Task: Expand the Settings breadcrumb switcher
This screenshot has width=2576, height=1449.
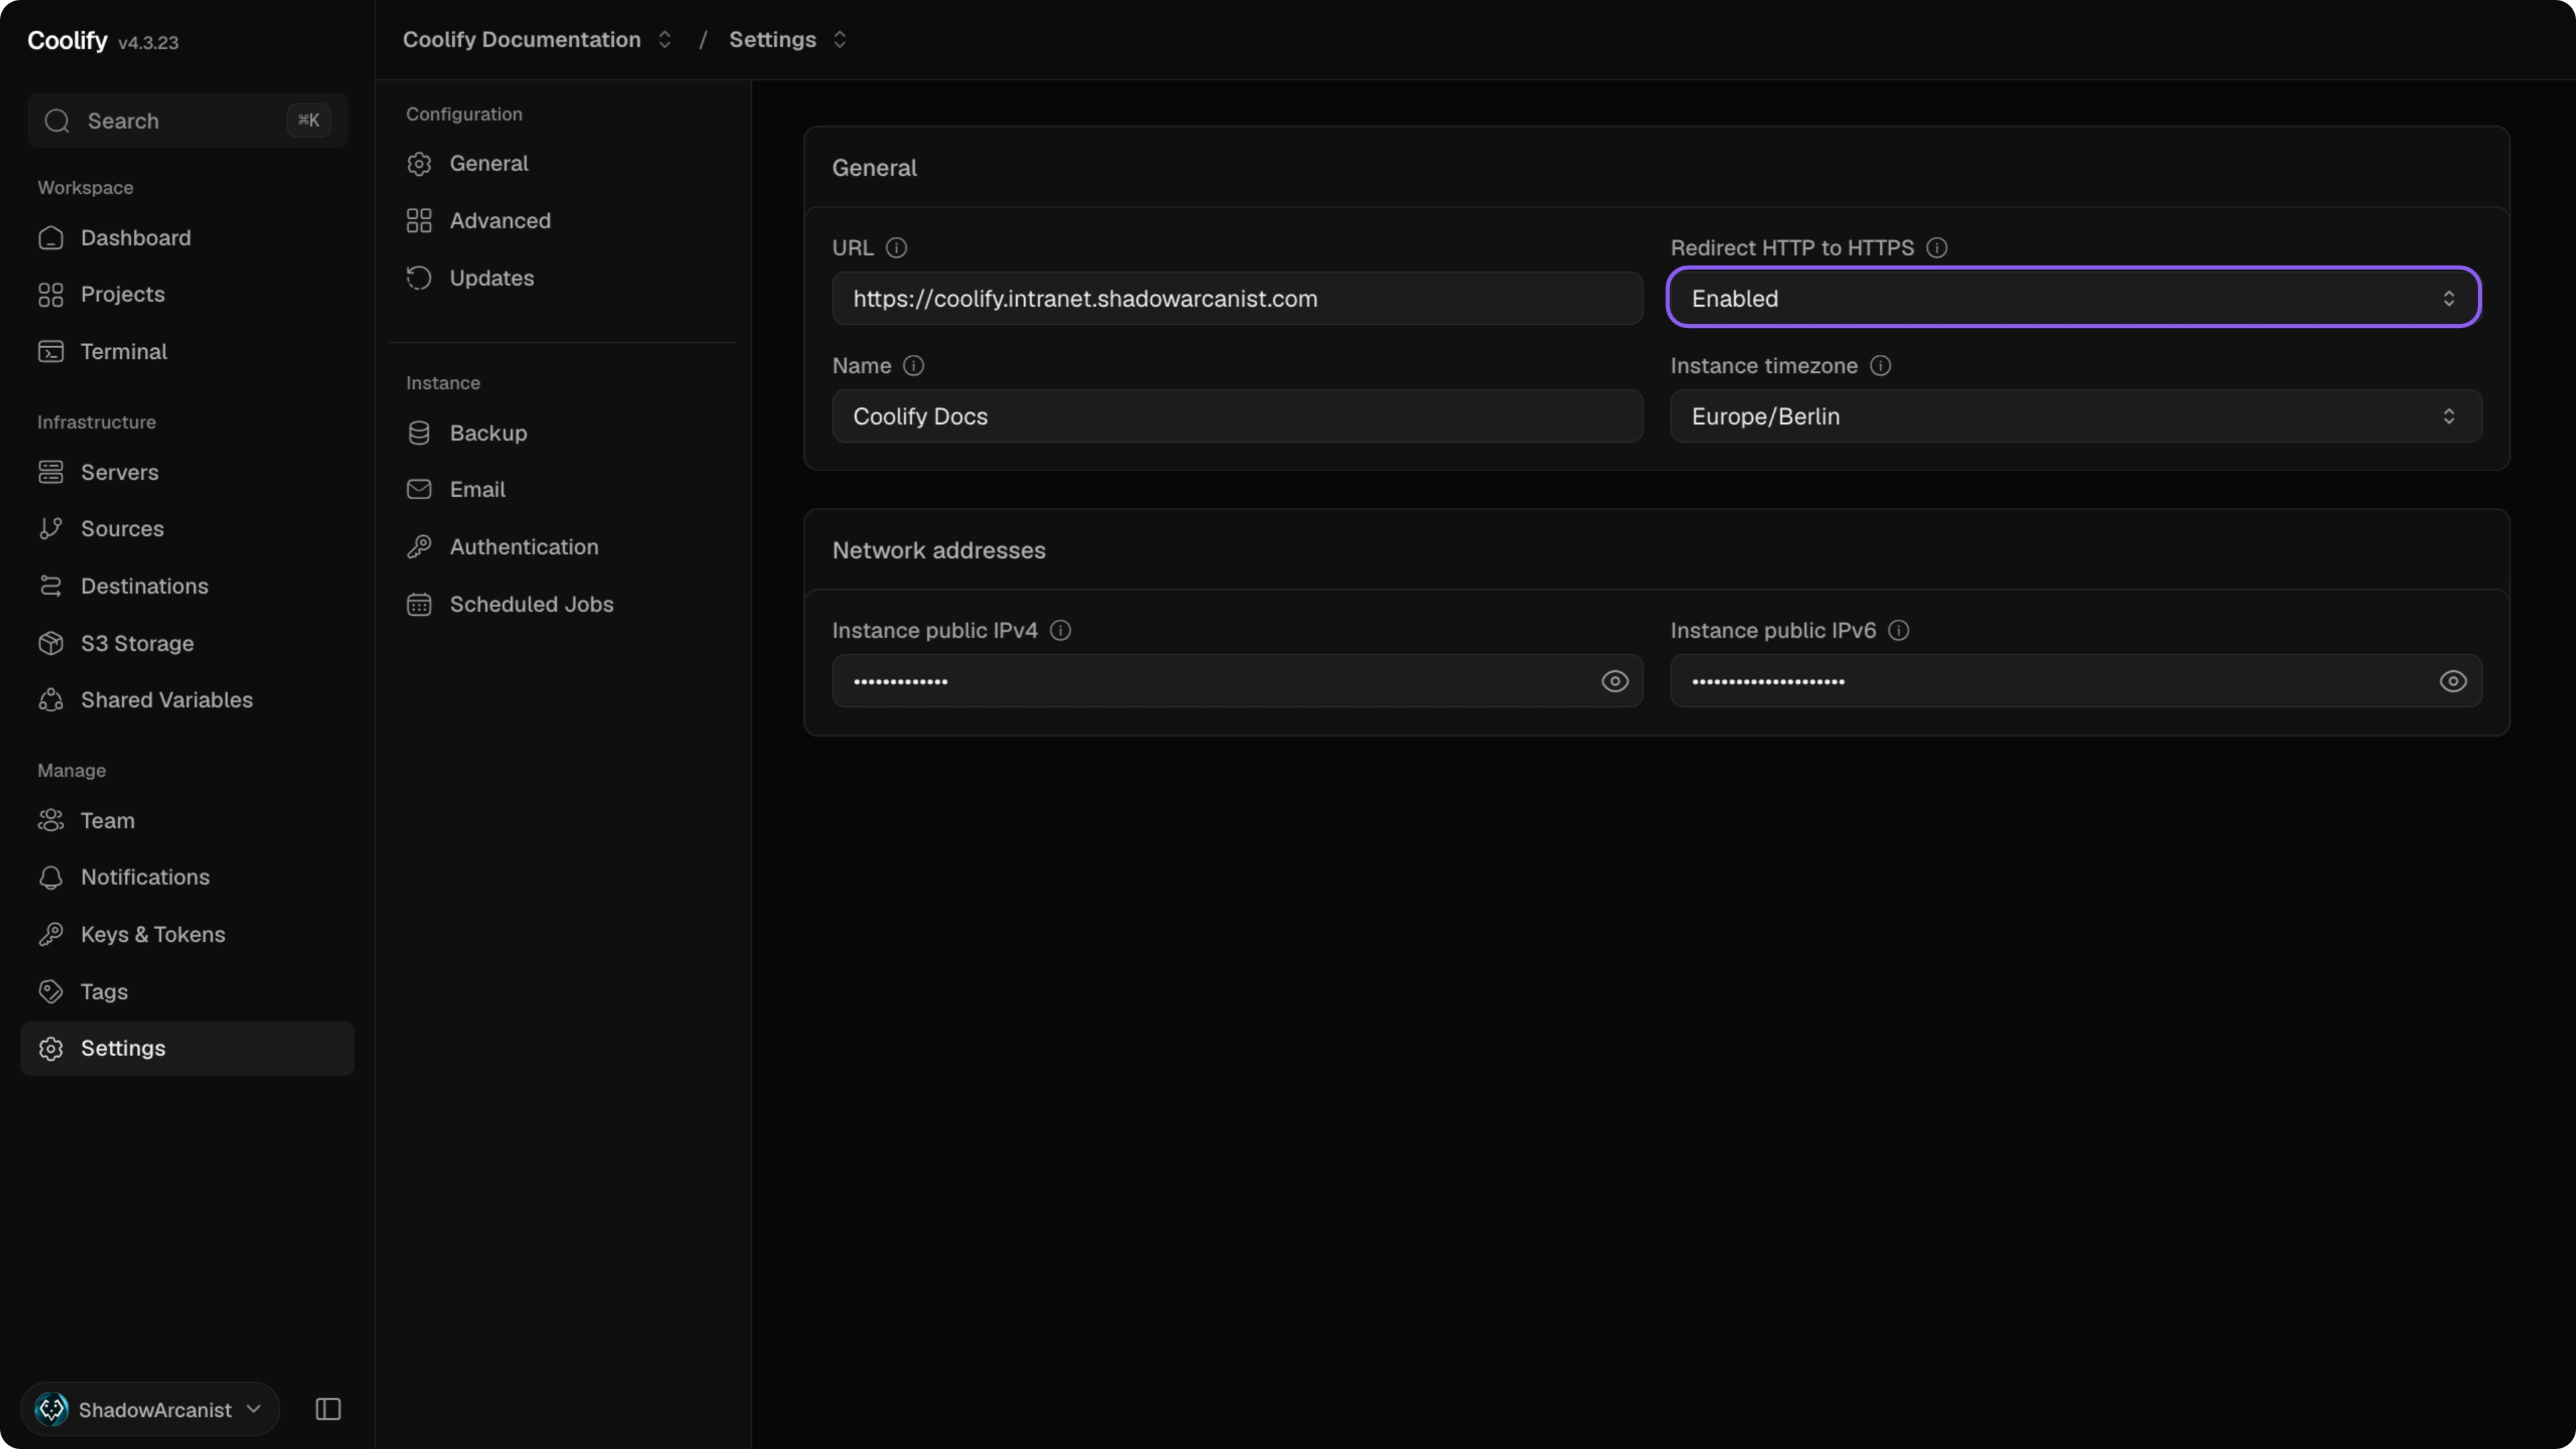Action: (x=839, y=39)
